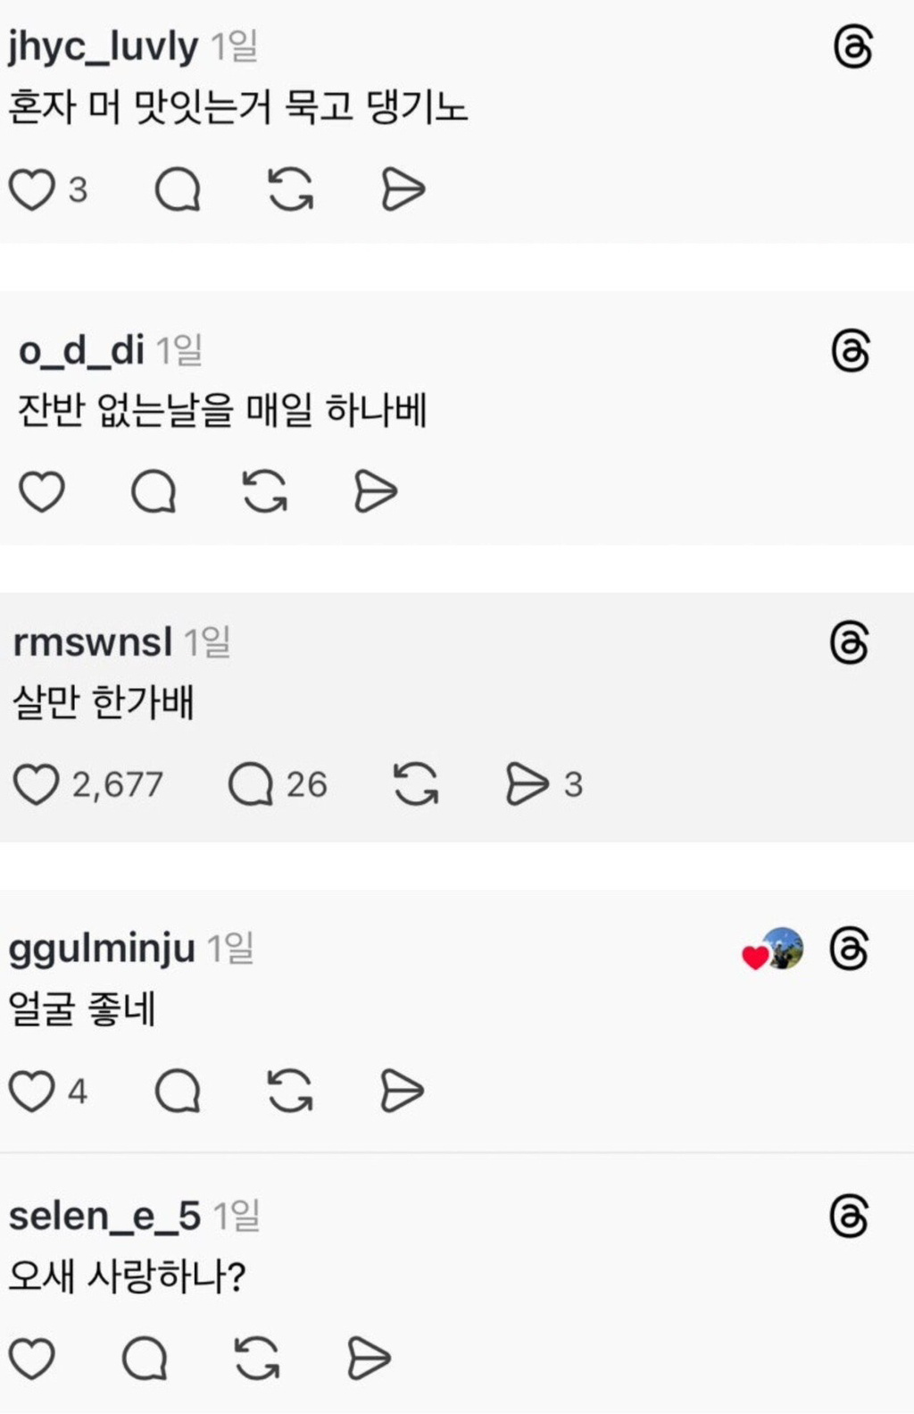Image resolution: width=914 pixels, height=1414 pixels.
Task: Share selen_e_5's comment
Action: 366,1359
